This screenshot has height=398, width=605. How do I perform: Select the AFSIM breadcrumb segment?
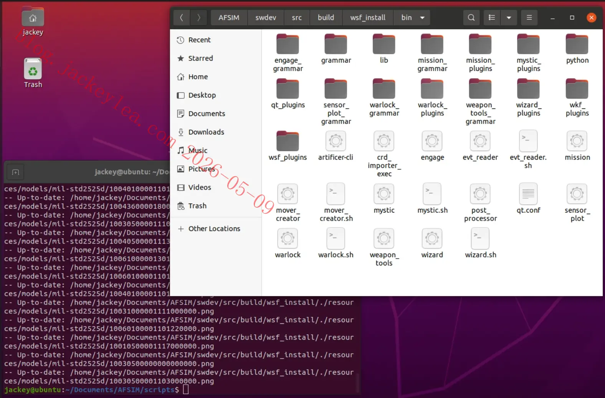229,18
